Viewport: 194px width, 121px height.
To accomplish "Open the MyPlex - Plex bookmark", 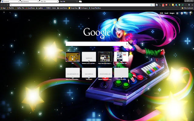I will click(20, 8).
